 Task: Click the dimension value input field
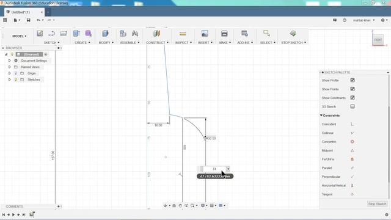click(214, 169)
